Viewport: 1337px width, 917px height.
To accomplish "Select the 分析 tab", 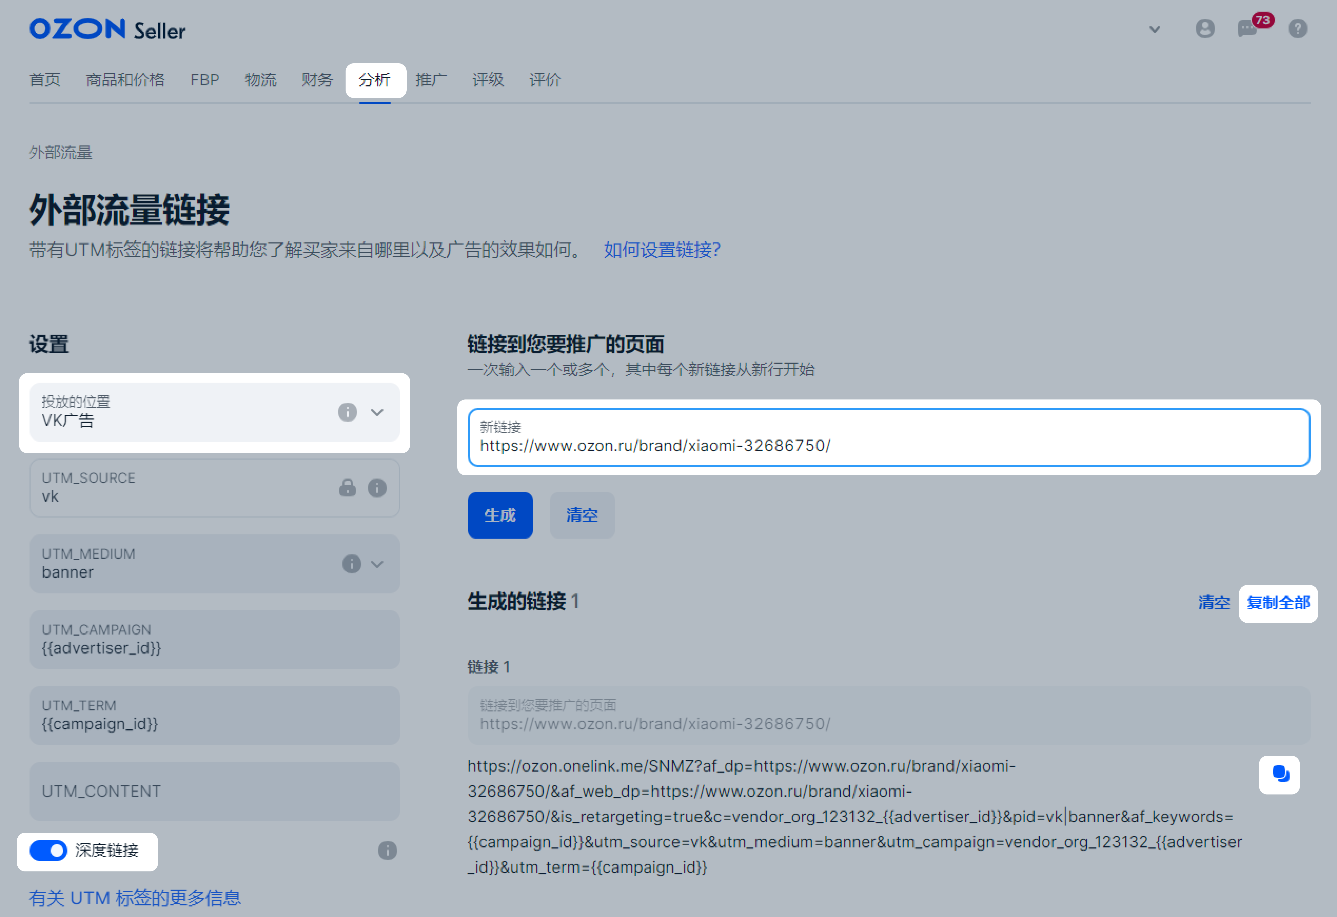I will coord(375,80).
